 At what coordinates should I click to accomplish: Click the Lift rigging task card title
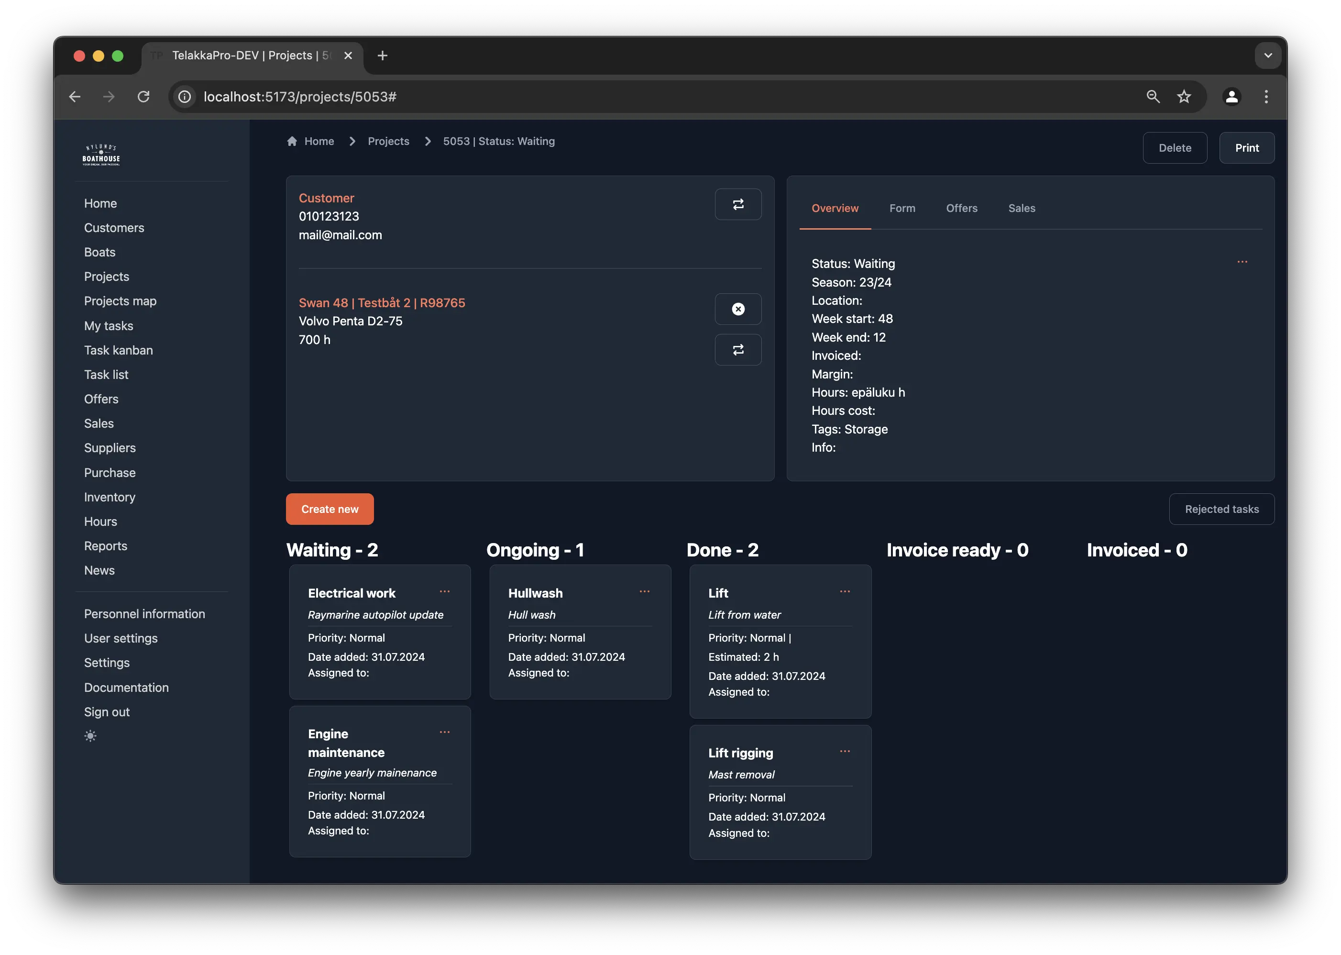point(740,753)
